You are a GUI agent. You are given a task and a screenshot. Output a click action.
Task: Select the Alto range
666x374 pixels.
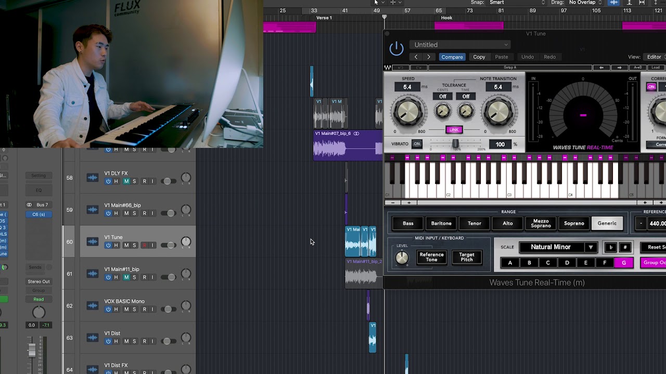click(508, 223)
